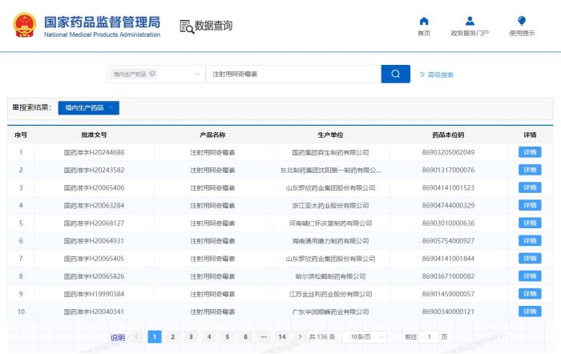Click drug code 86904744000329
This screenshot has height=354, width=561.
[448, 205]
